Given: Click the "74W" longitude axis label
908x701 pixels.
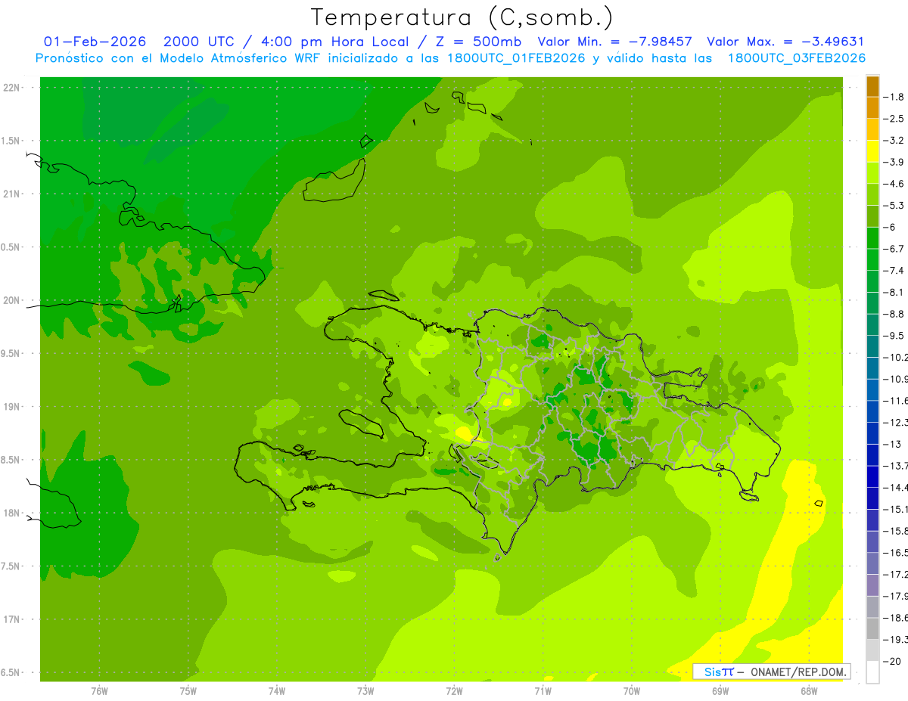Looking at the screenshot, I should (277, 691).
